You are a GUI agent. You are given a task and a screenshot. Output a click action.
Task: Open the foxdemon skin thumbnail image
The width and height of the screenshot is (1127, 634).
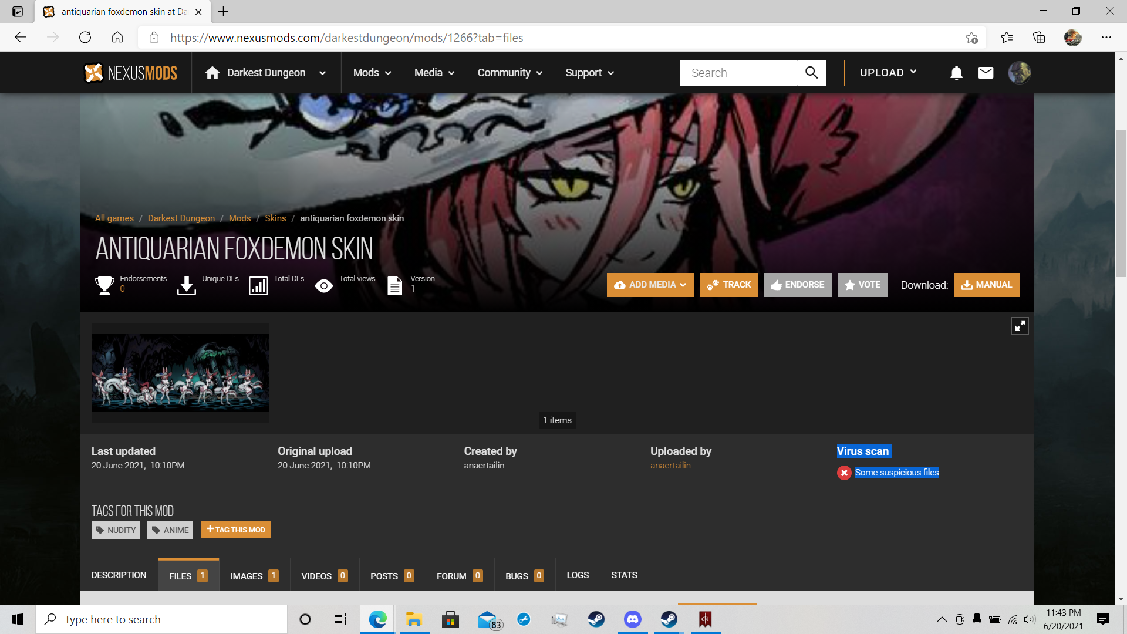pos(180,373)
